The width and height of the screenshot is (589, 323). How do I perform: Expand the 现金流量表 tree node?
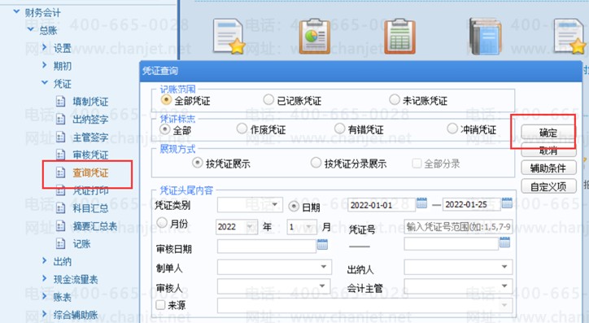pos(45,278)
